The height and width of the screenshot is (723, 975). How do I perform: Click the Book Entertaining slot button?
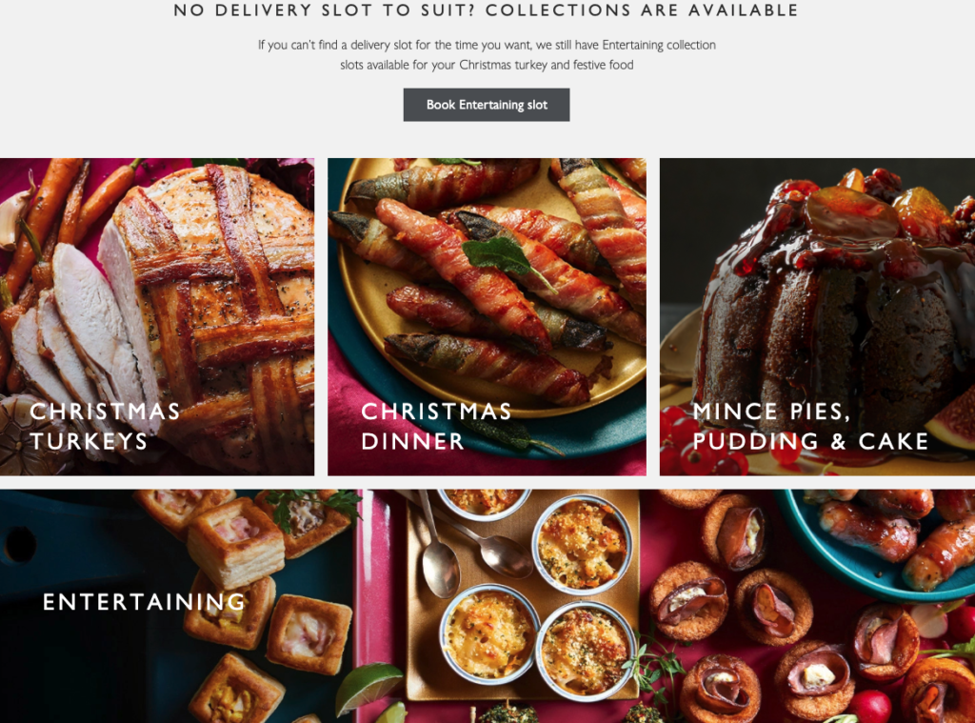[487, 105]
